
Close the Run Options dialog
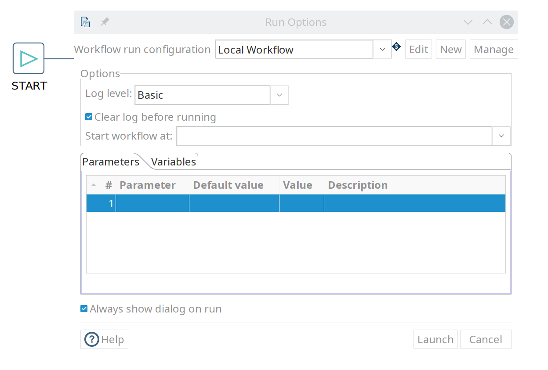[506, 22]
